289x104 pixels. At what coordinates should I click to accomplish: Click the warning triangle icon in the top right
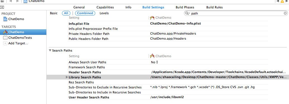282,1
